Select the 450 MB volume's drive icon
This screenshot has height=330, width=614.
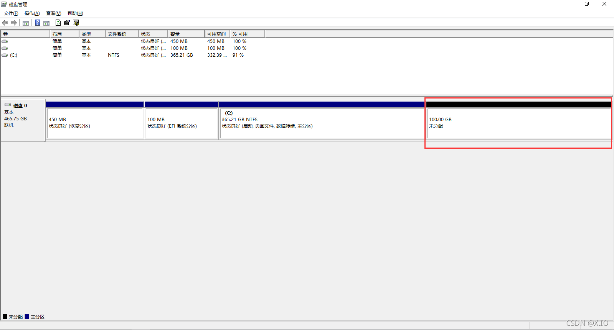(5, 41)
